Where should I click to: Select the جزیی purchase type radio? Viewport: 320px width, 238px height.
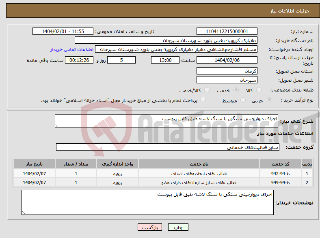tap(269, 100)
